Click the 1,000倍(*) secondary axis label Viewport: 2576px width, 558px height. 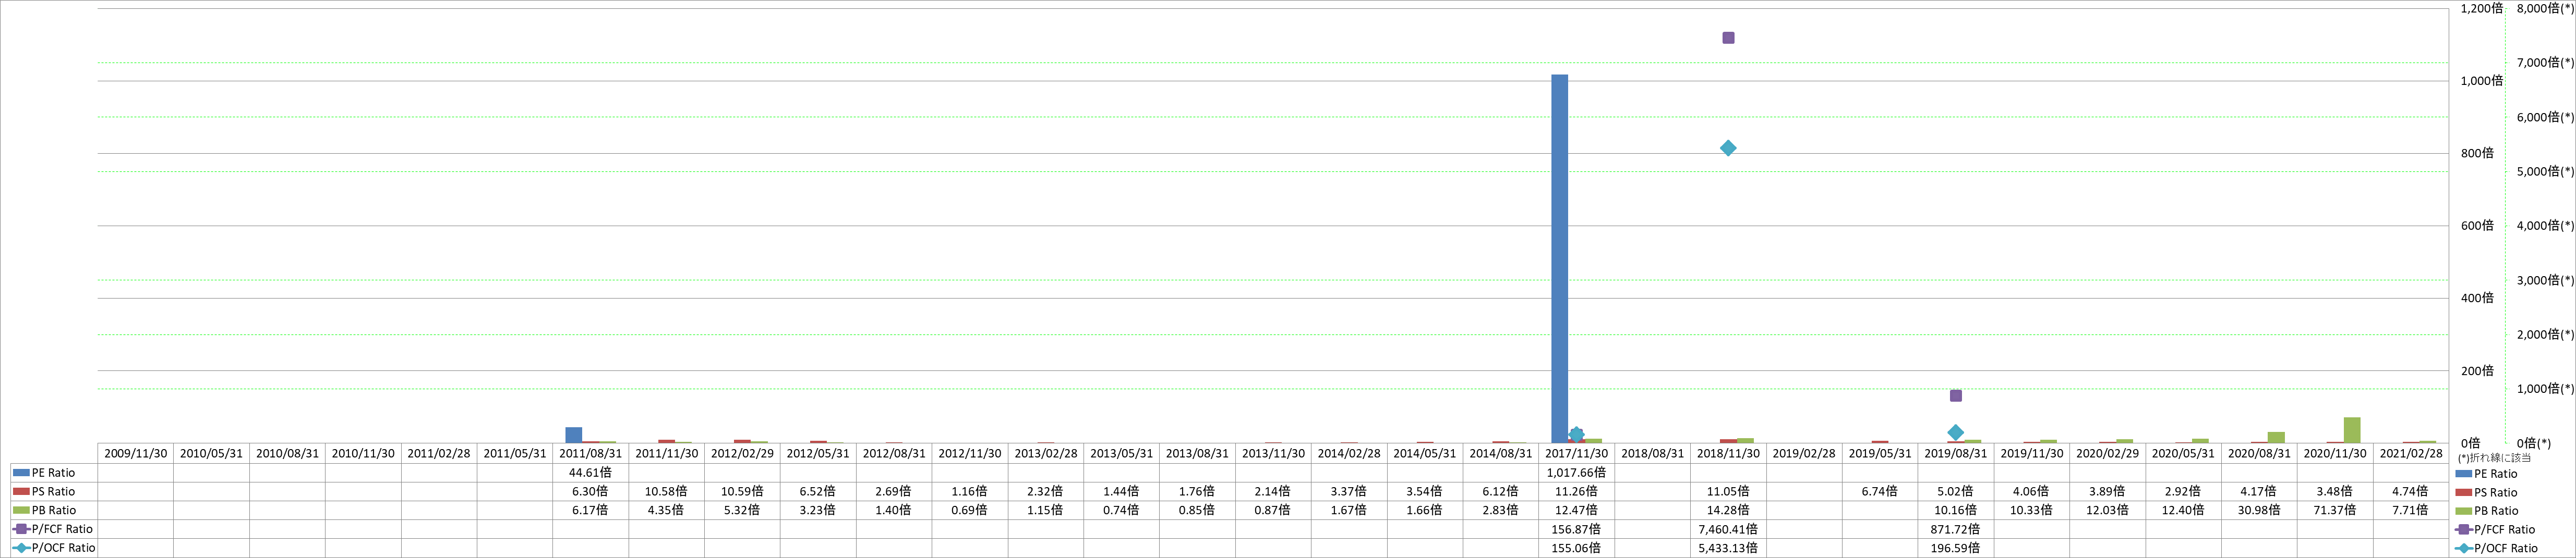tap(2545, 389)
